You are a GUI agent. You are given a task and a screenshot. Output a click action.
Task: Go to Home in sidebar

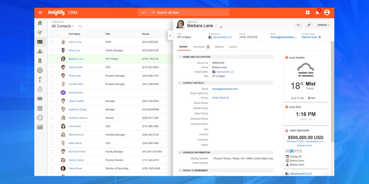click(x=40, y=23)
